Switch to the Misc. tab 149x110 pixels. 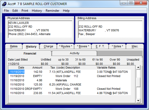point(135,46)
